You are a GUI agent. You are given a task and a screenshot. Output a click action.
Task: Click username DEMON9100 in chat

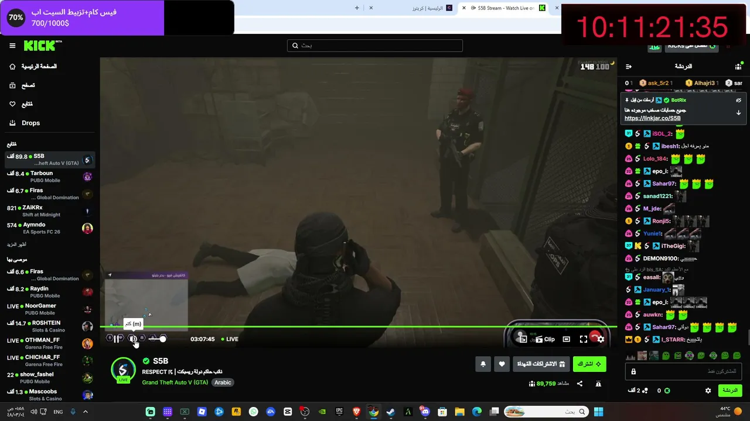coord(660,258)
